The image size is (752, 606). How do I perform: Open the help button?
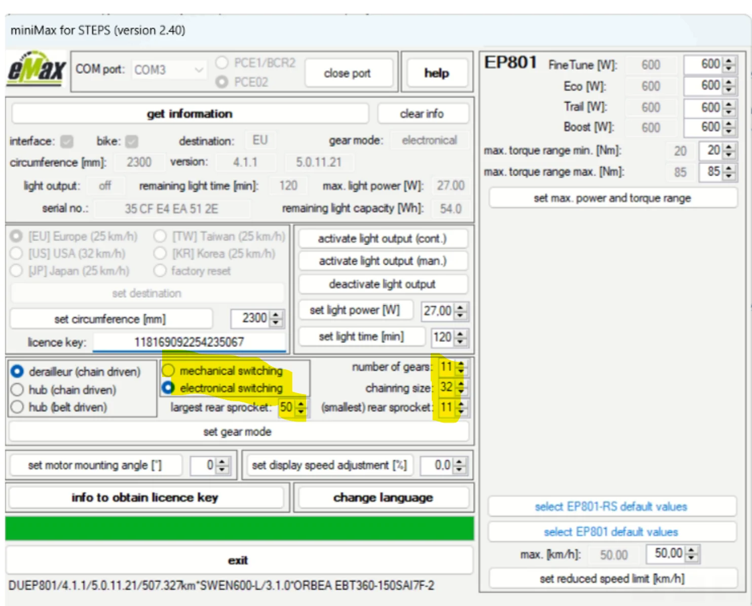[437, 73]
